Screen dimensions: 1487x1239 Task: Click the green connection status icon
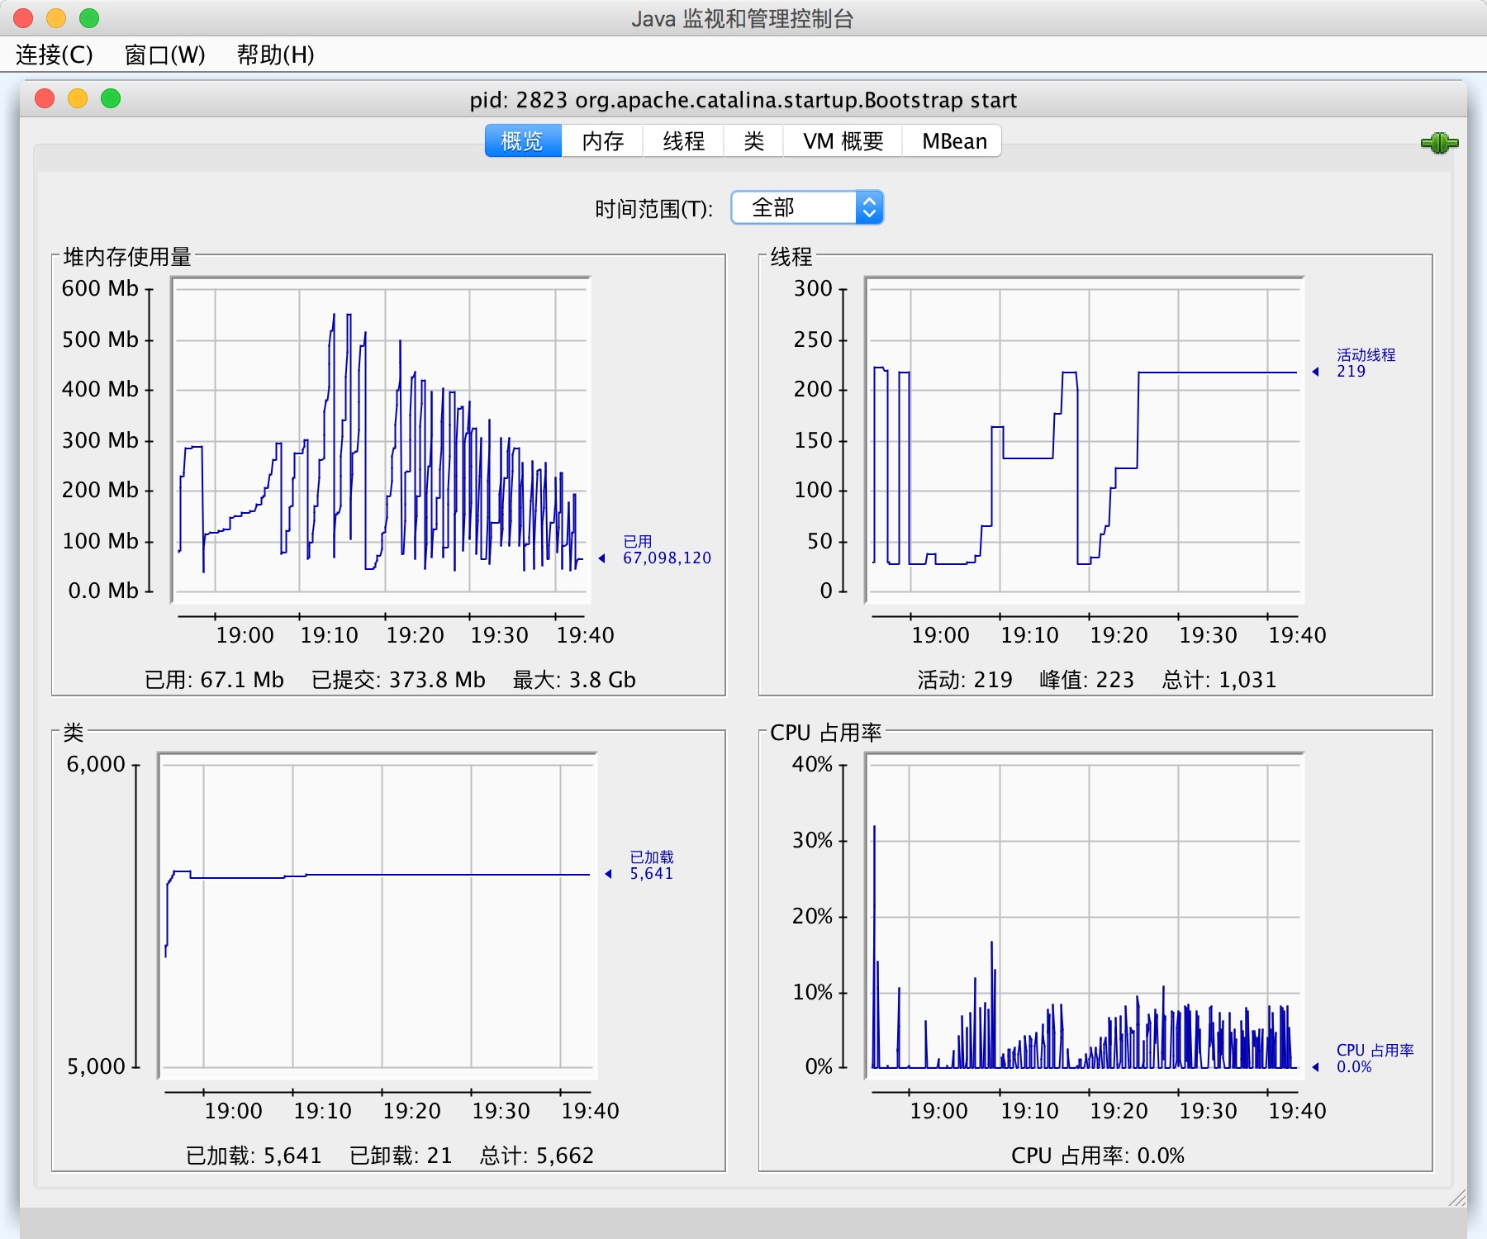pos(1439,143)
